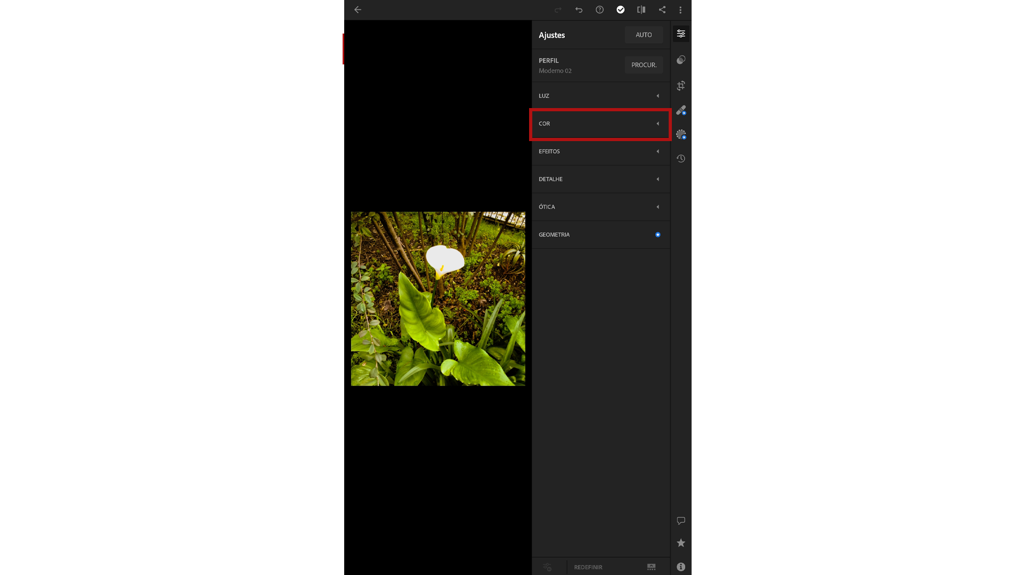Toggle the before/after compare icon
The width and height of the screenshot is (1023, 575).
click(x=641, y=10)
